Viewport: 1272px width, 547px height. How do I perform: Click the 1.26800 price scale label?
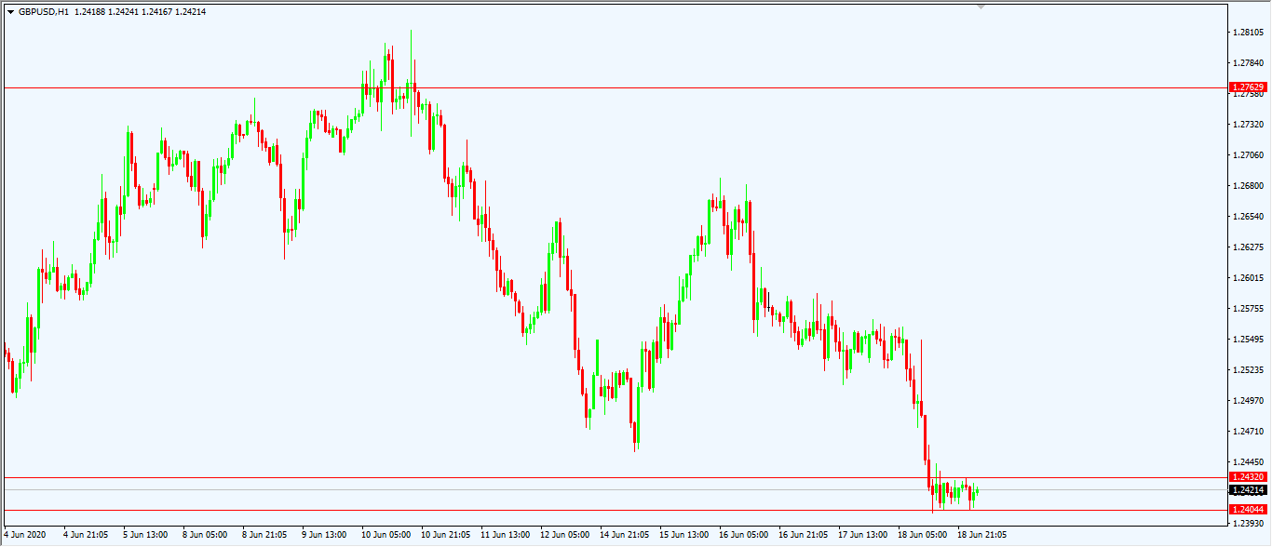[x=1248, y=186]
